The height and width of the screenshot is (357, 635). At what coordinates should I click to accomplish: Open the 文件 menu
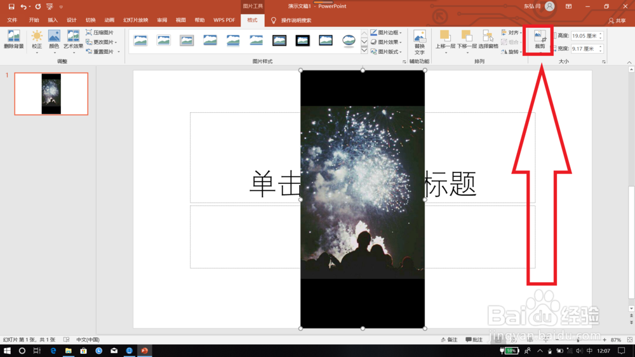(x=12, y=20)
